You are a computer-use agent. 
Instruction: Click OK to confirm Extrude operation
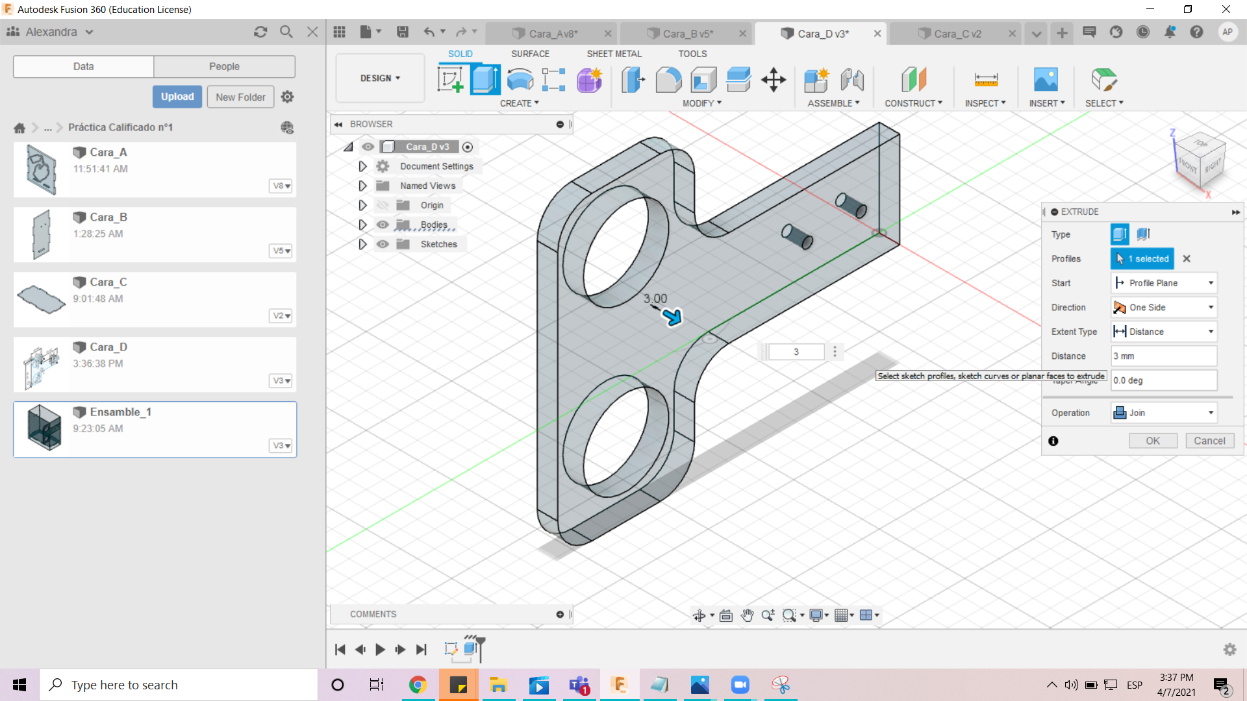tap(1153, 440)
